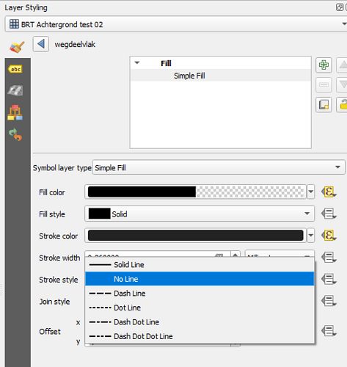
Task: Open Offset data-defined override
Action: pos(329,331)
